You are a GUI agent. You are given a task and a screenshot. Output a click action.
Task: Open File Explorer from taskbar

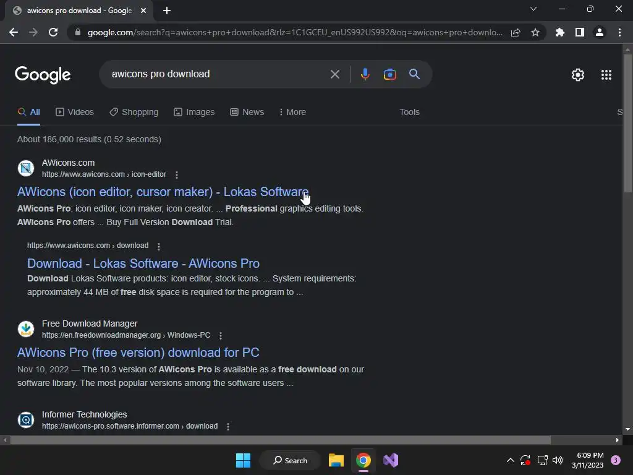pyautogui.click(x=336, y=460)
